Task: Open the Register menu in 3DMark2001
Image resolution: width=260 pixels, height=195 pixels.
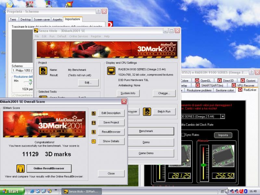Action: 96,36
